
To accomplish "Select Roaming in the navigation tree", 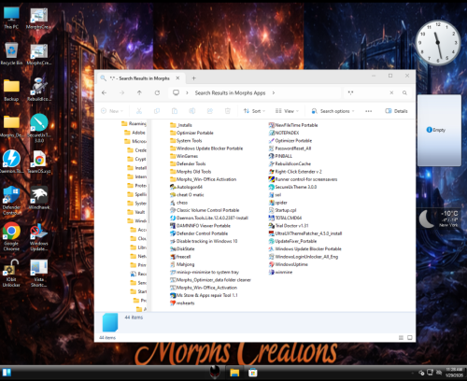I will point(134,123).
